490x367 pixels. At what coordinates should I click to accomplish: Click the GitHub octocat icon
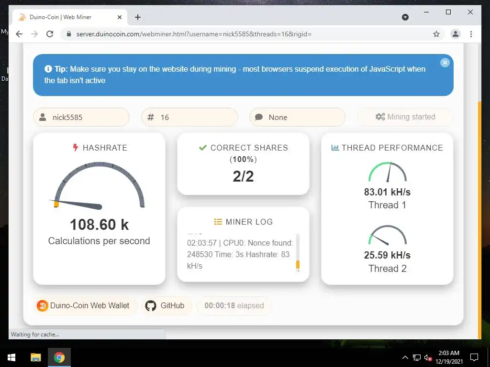(151, 305)
